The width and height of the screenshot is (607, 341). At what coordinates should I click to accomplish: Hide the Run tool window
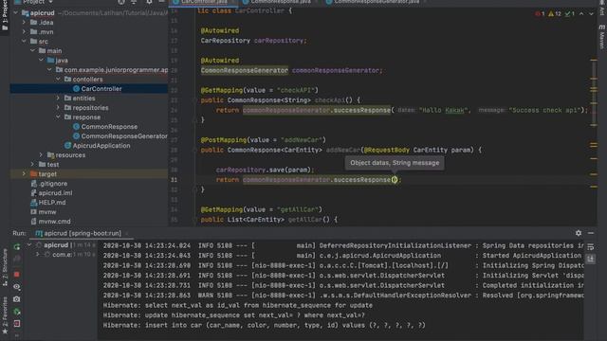point(591,233)
